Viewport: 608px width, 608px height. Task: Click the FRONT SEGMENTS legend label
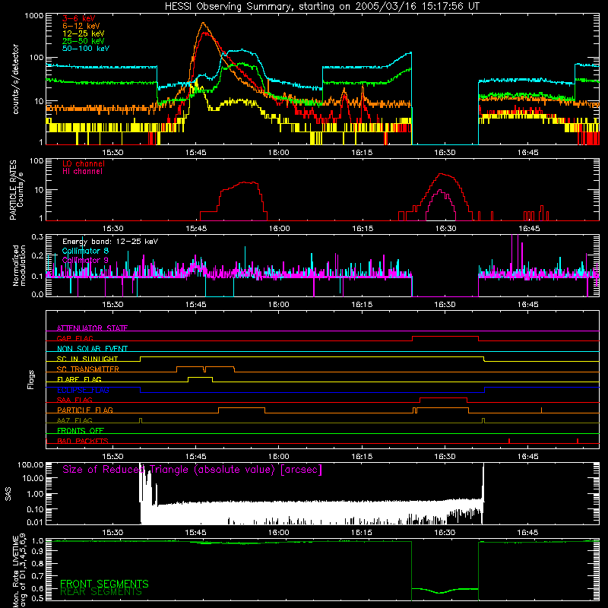tap(104, 584)
